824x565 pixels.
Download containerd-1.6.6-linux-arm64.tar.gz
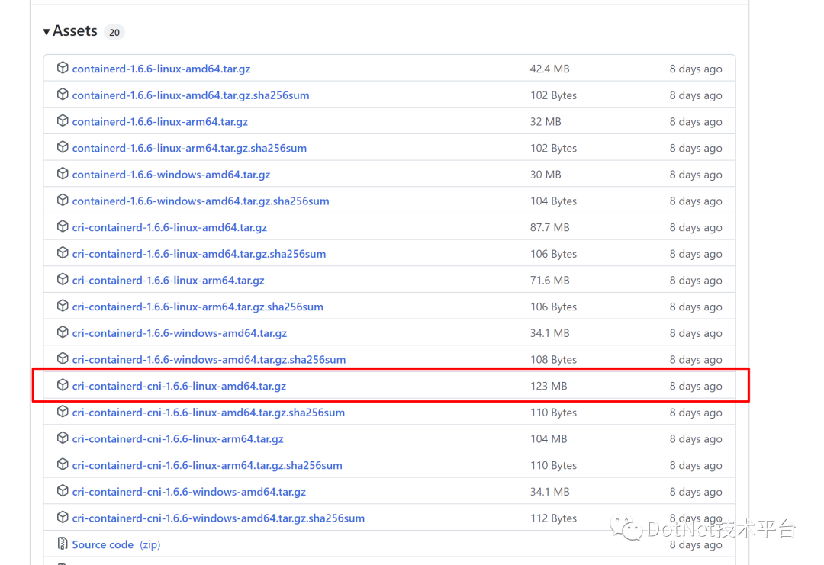point(159,122)
